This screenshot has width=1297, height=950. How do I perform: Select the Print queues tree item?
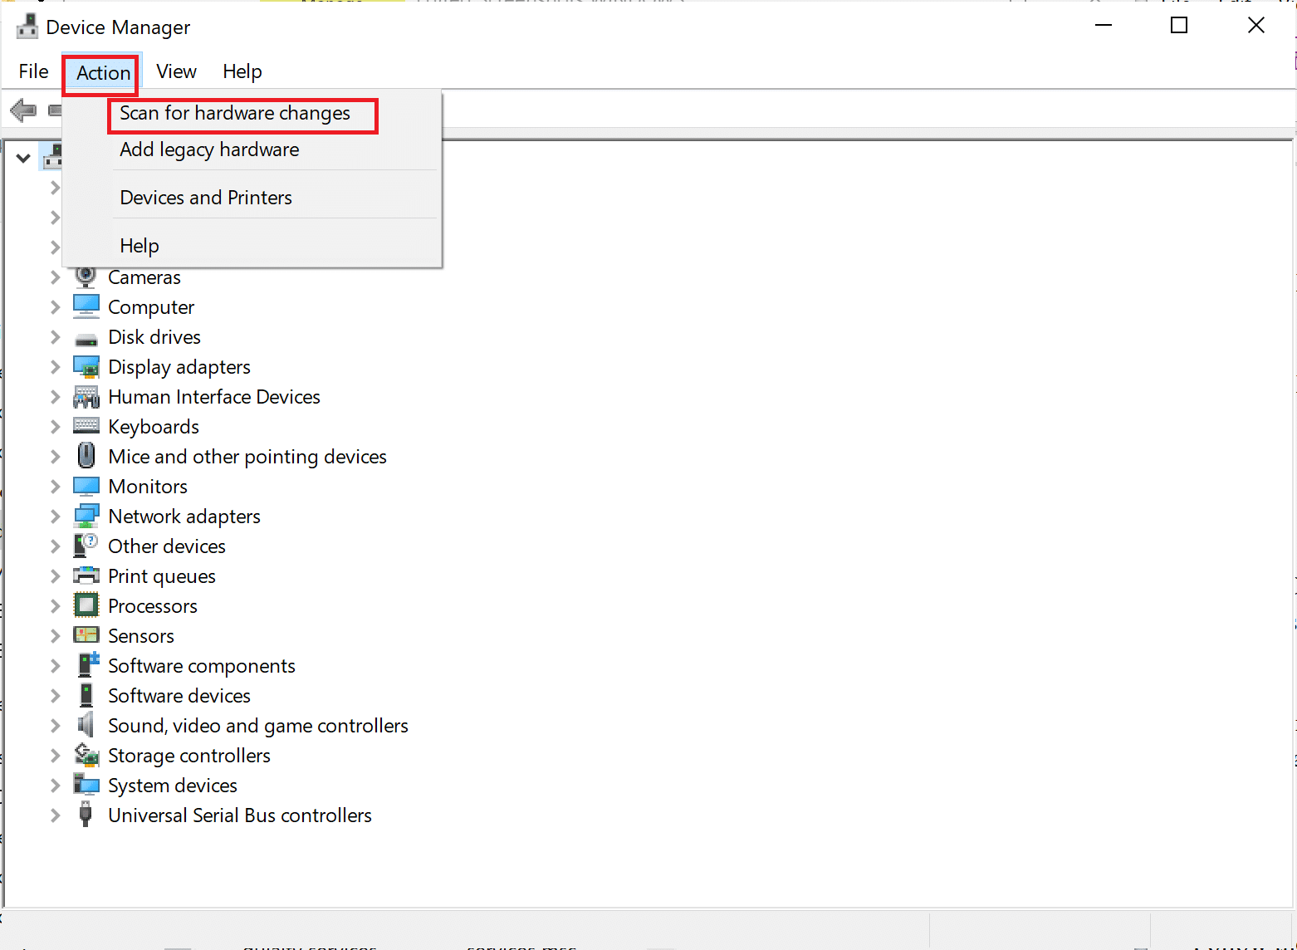click(x=161, y=575)
